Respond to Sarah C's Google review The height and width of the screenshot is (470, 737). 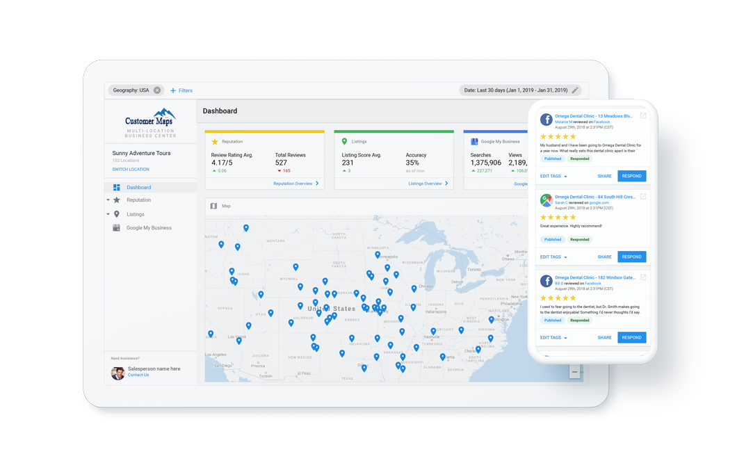pyautogui.click(x=631, y=257)
